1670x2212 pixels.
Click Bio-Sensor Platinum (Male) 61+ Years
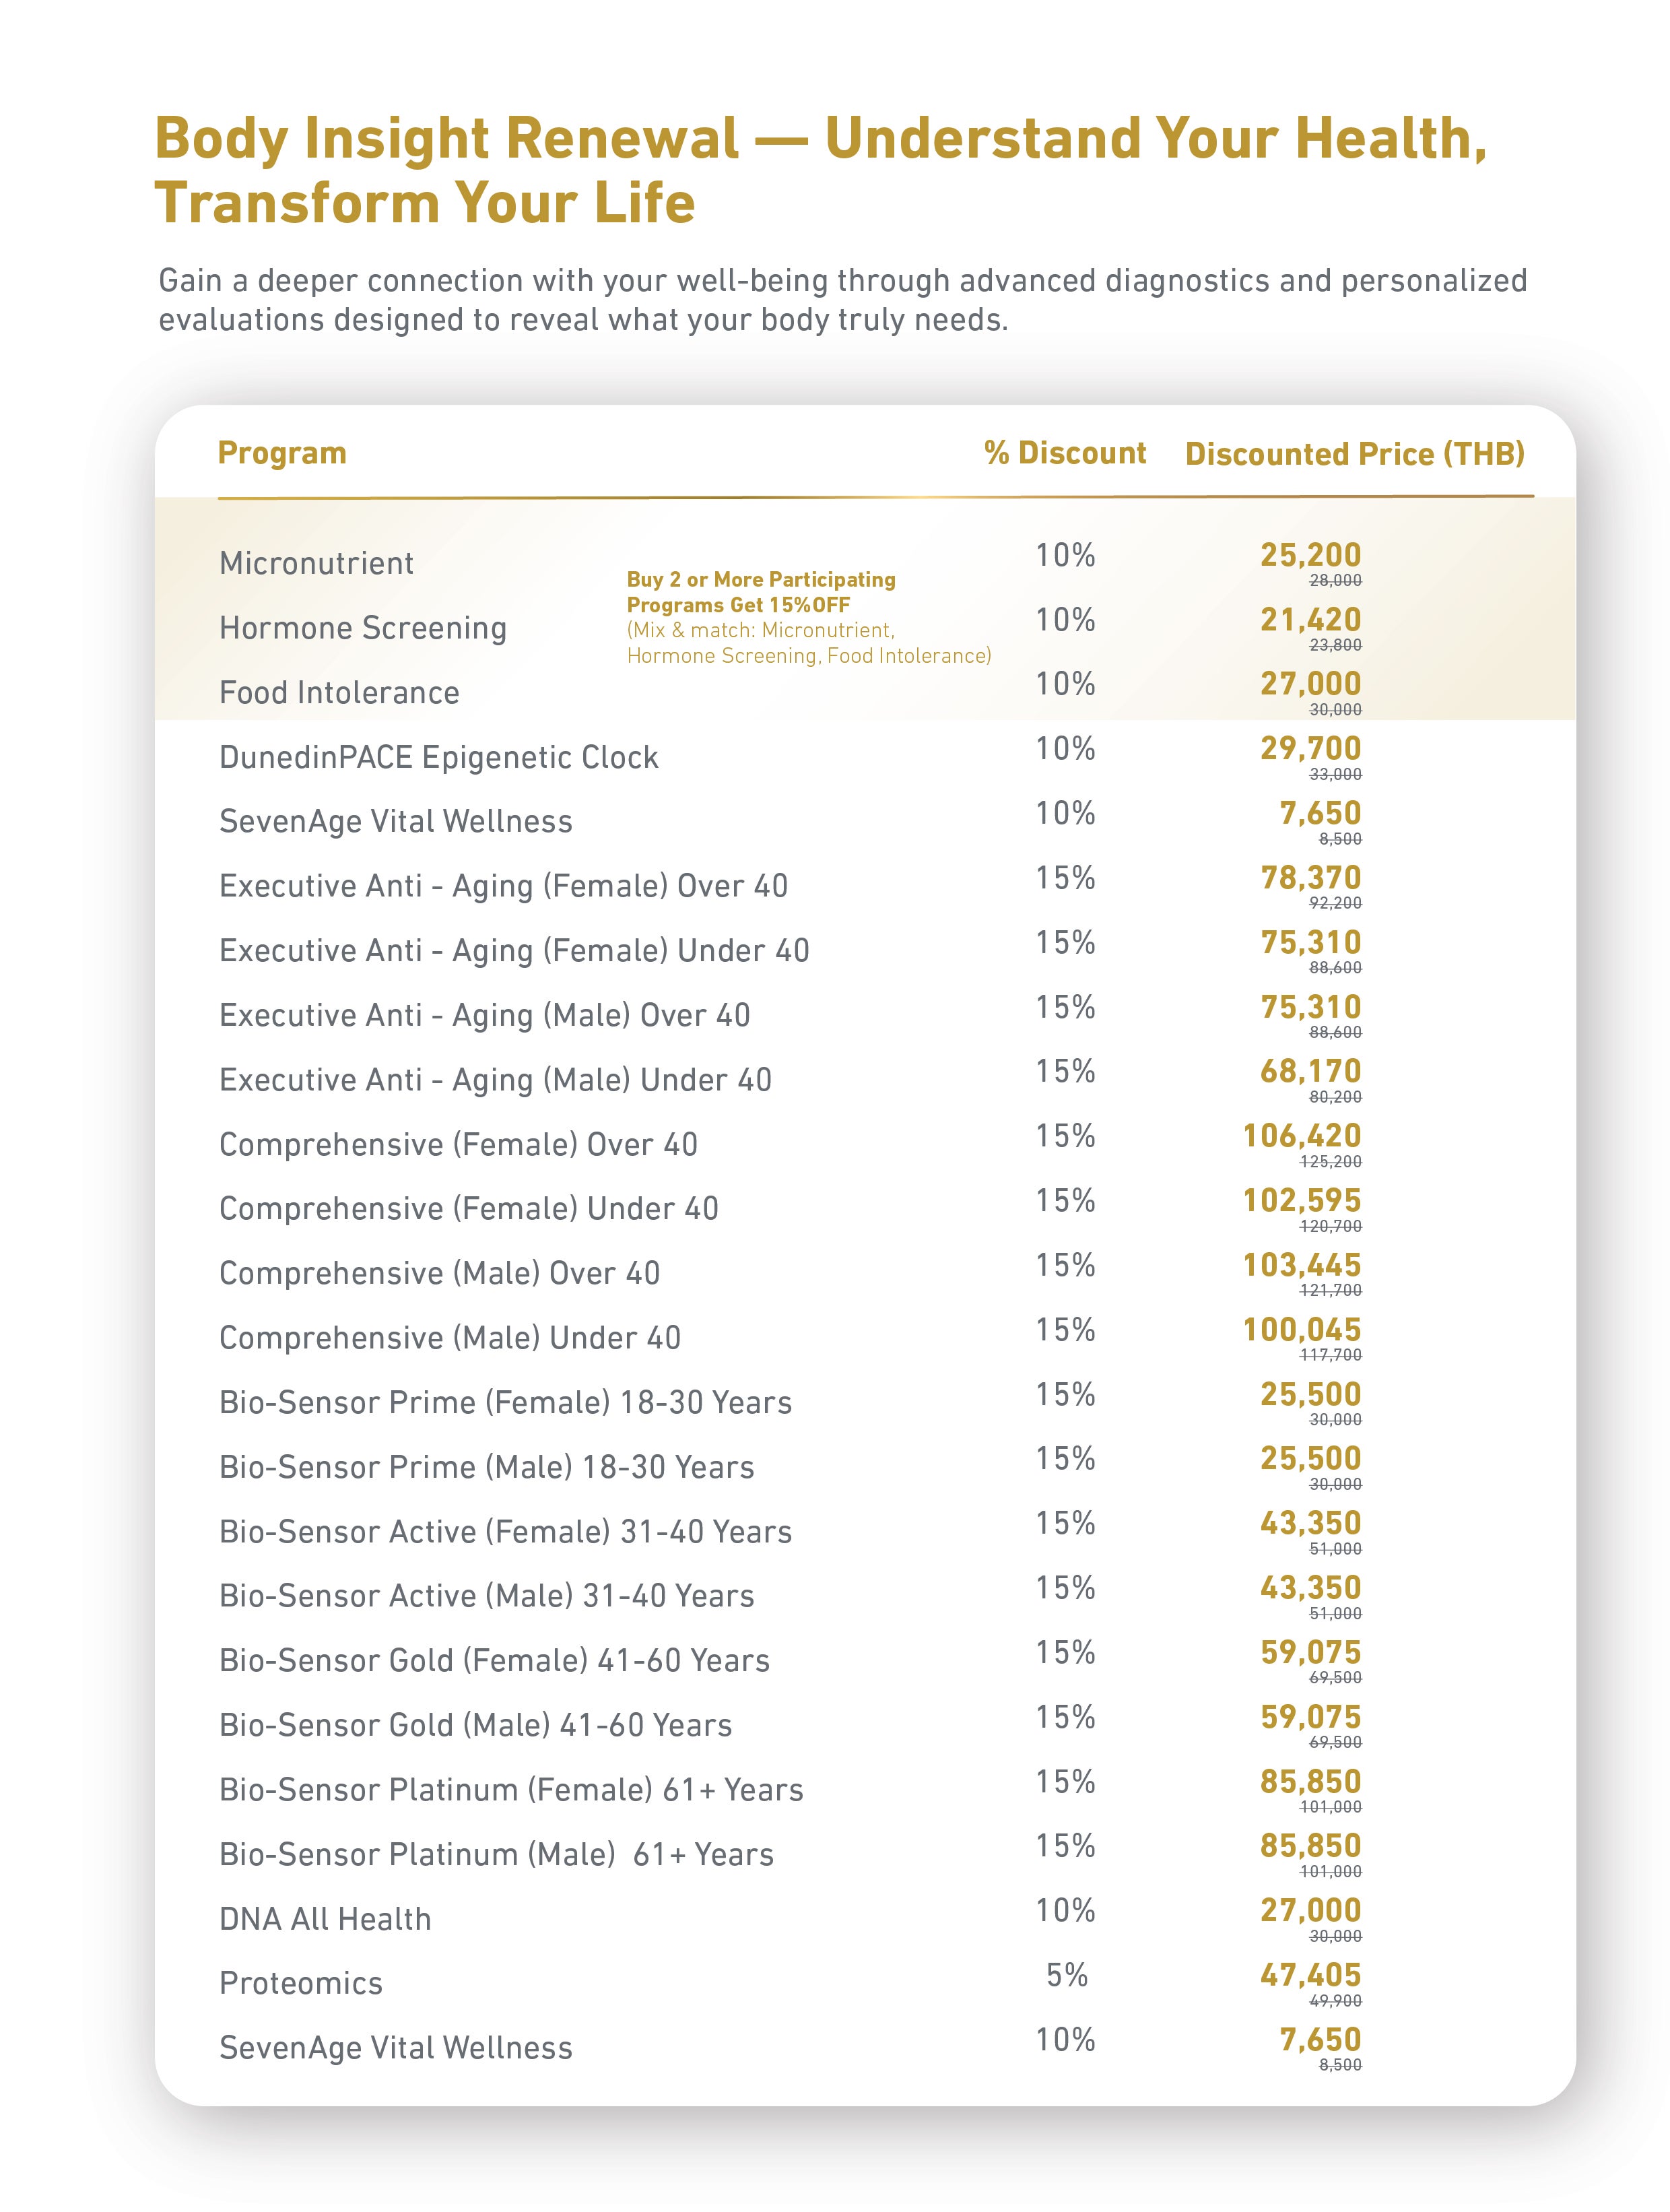tap(496, 1854)
